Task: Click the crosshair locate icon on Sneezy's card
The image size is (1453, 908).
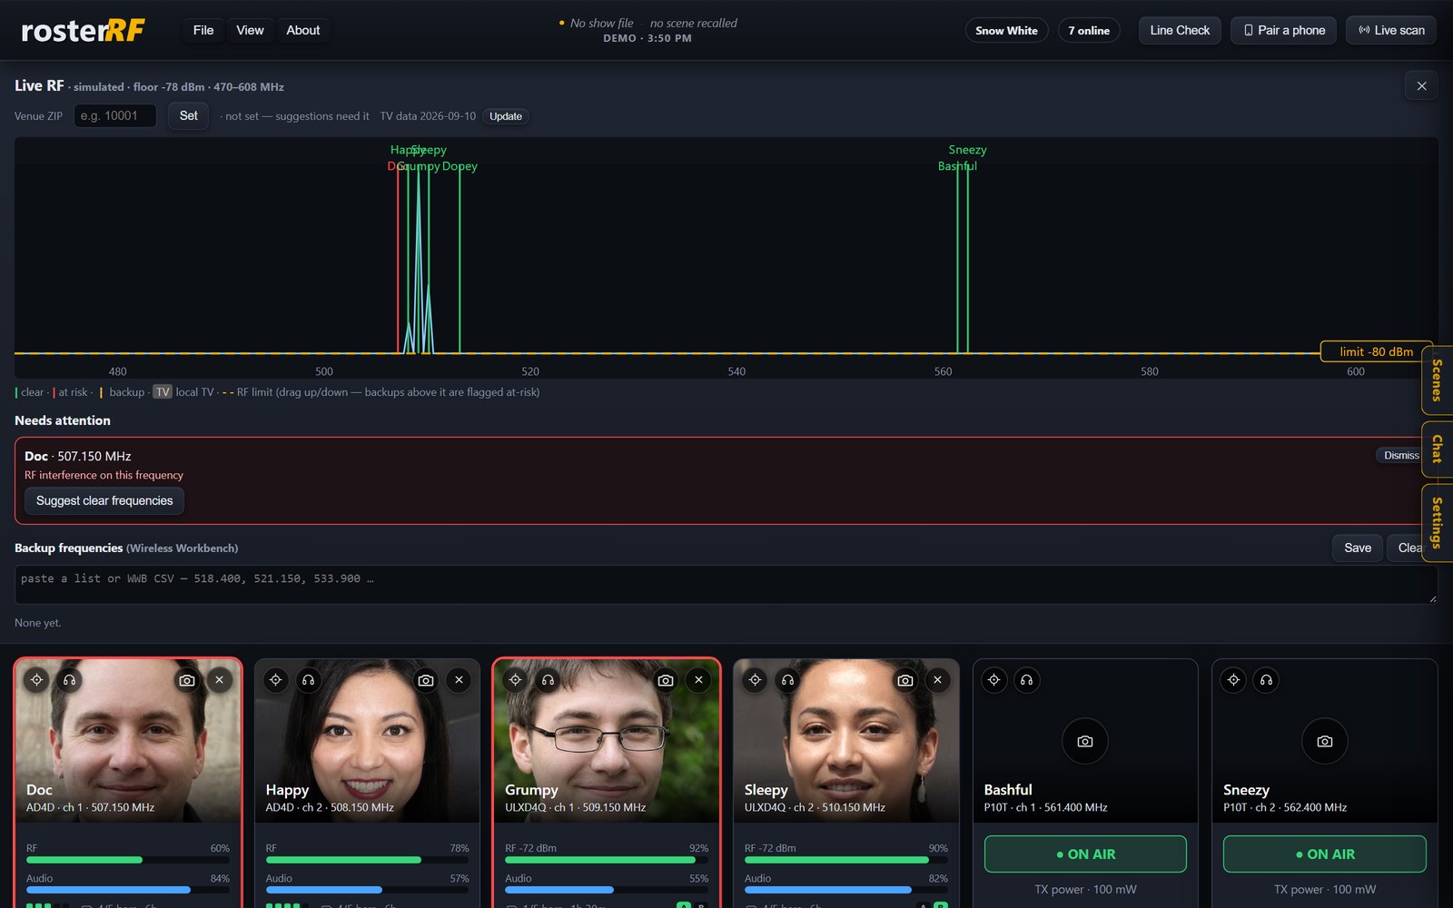Action: coord(1233,680)
